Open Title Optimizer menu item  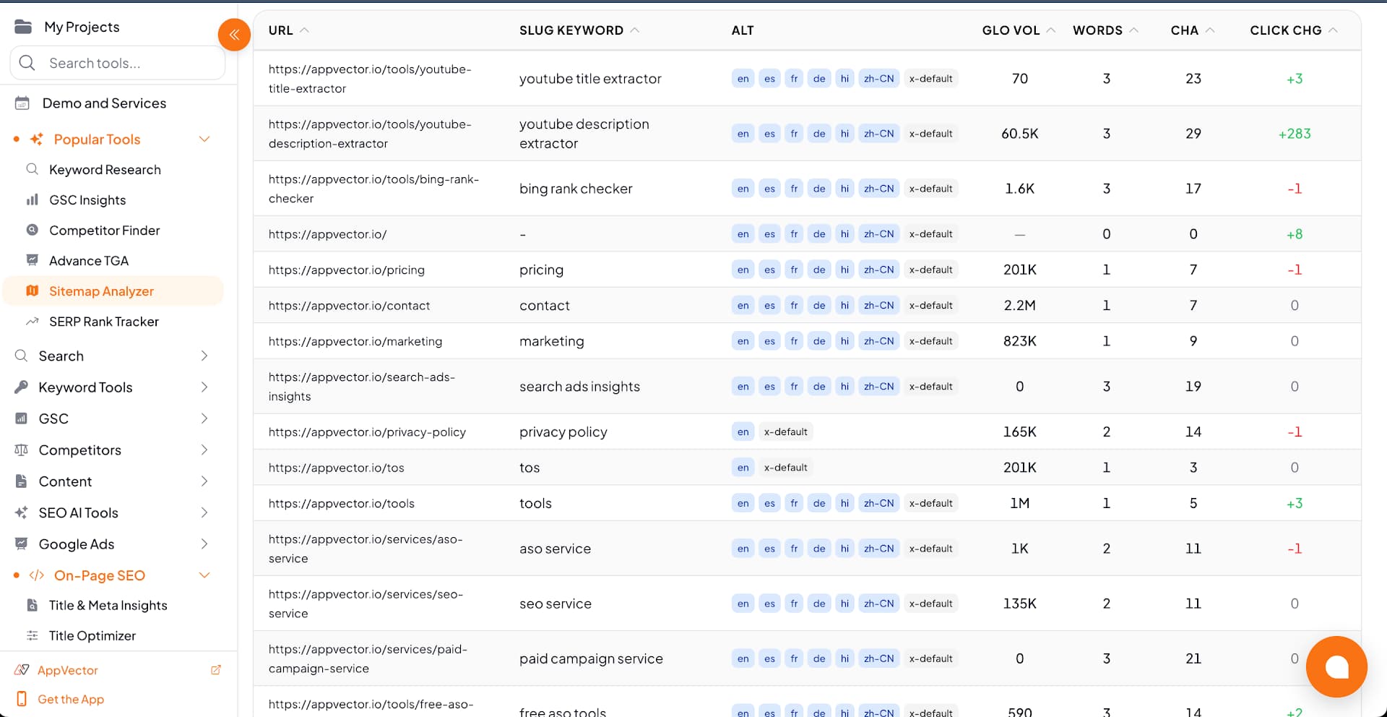[x=92, y=636]
